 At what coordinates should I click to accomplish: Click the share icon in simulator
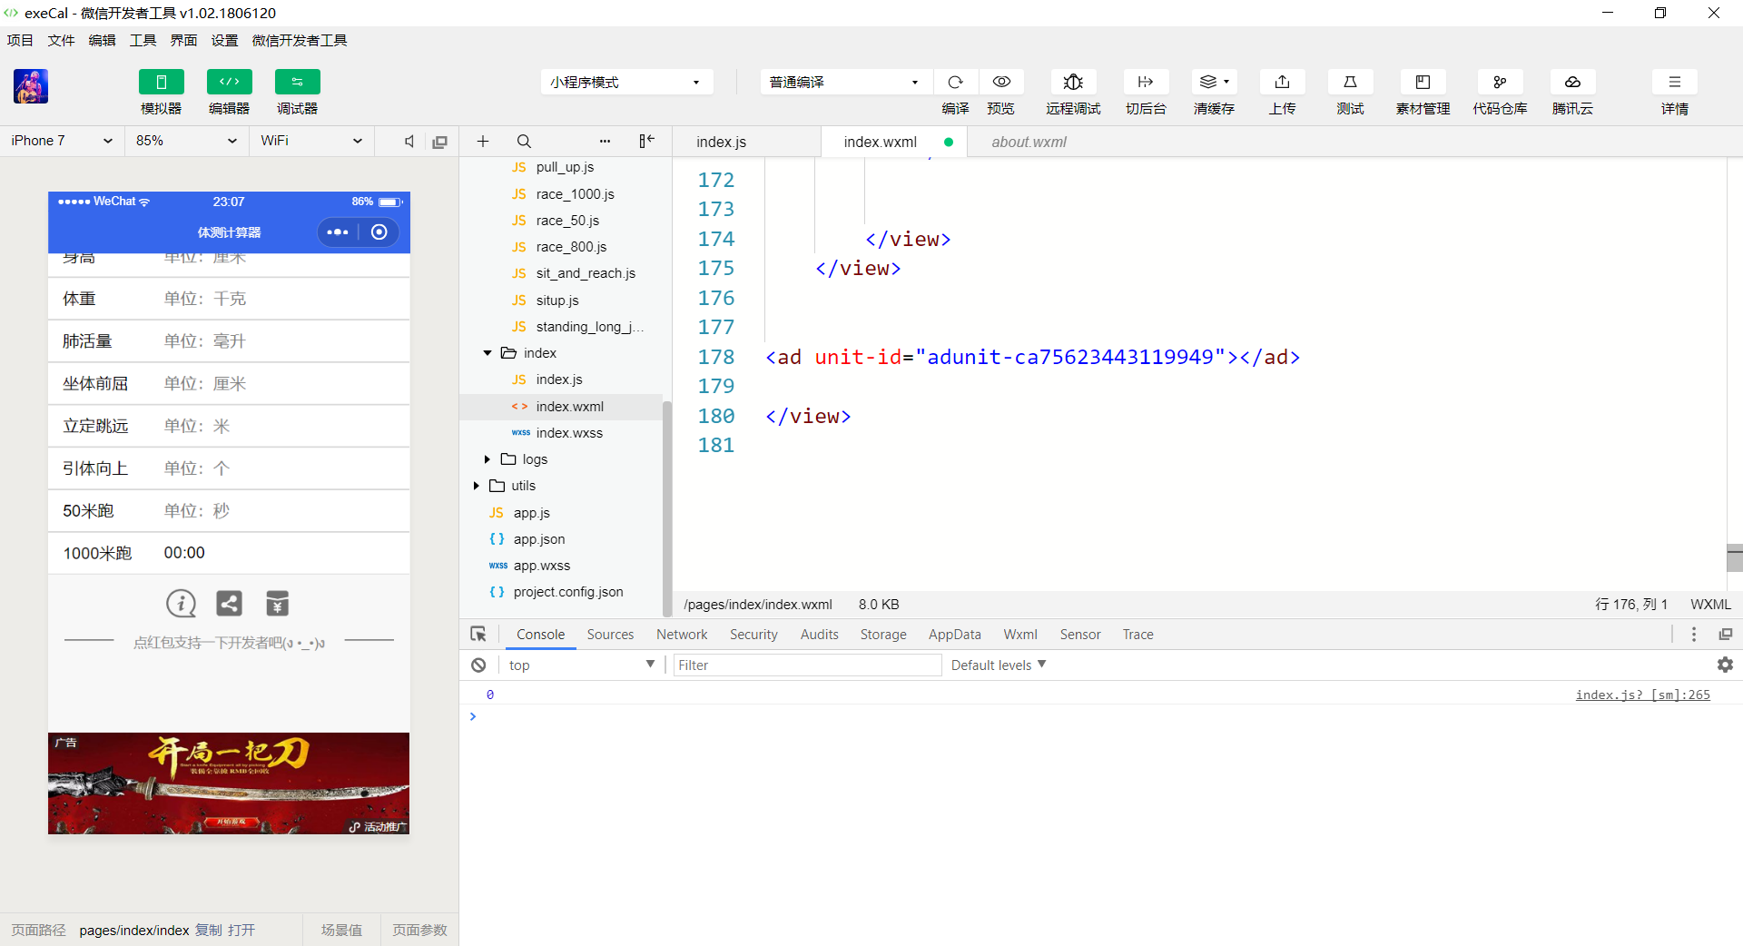coord(229,604)
